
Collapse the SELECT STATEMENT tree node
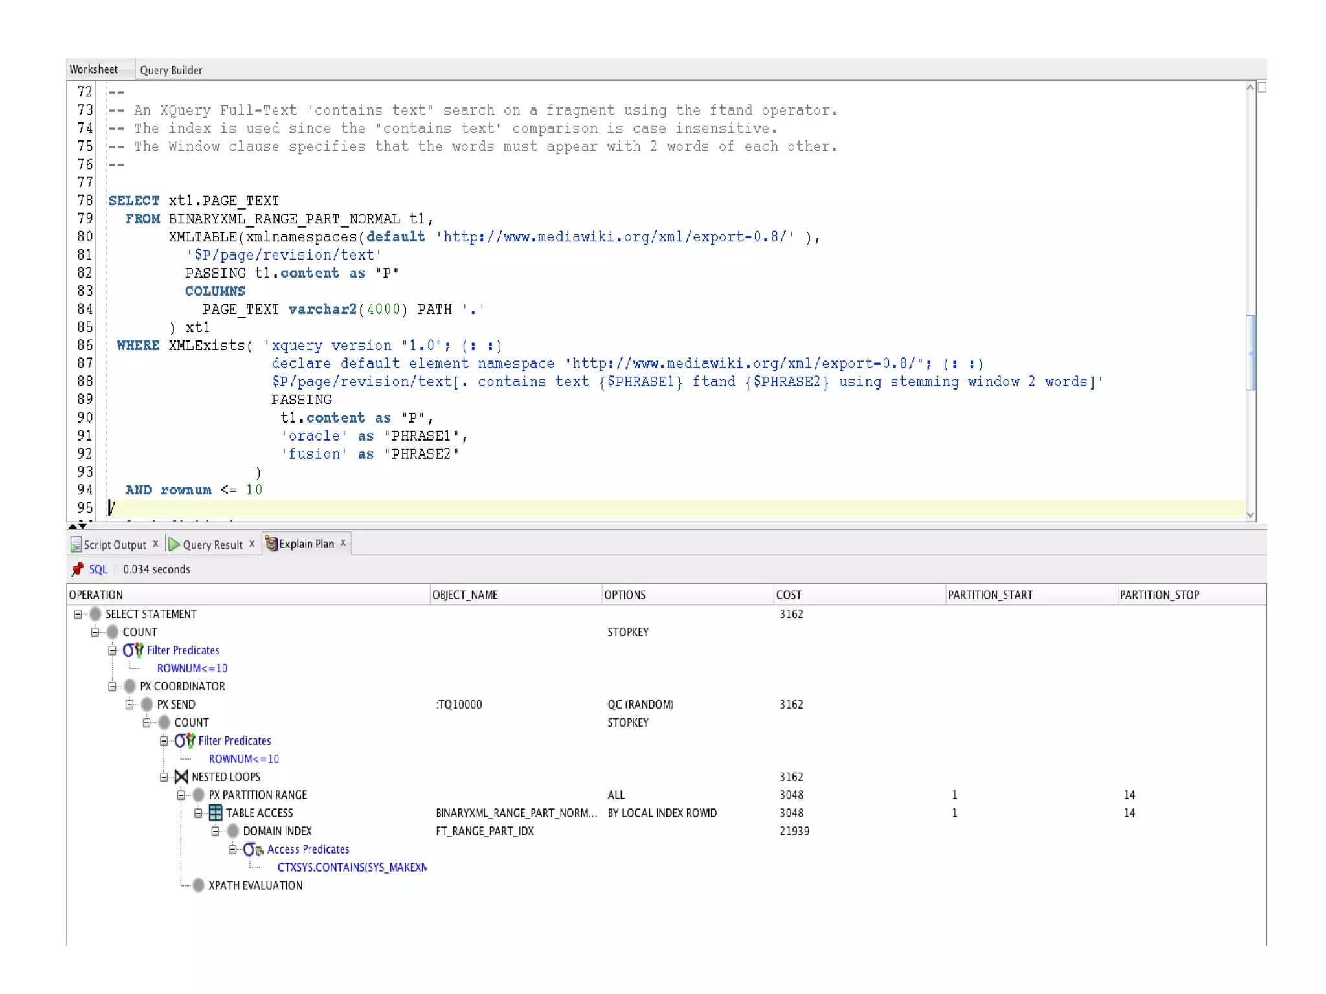point(78,614)
